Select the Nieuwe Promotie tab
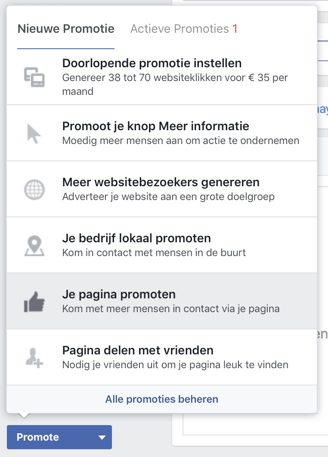 point(66,29)
